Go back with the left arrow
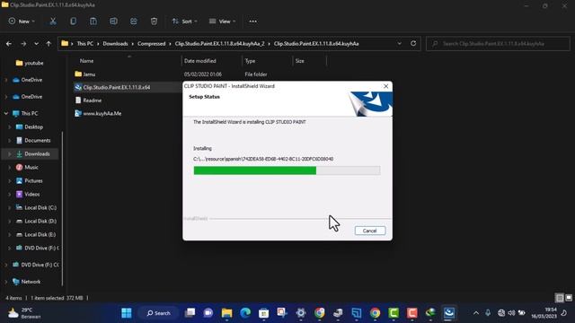 click(9, 44)
